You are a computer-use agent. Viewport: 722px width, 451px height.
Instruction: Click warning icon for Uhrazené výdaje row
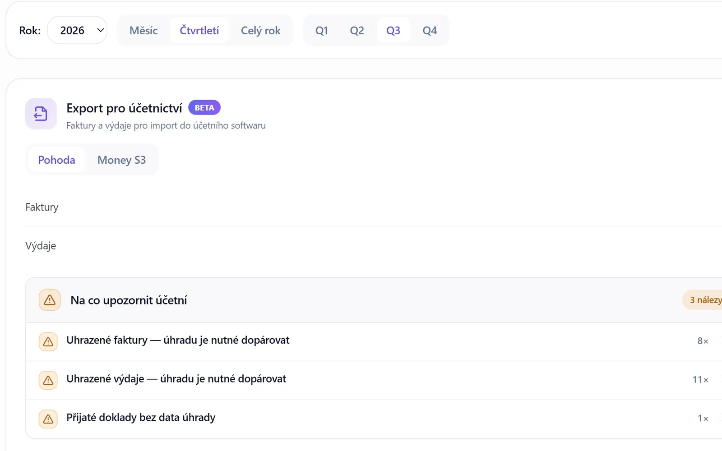click(48, 380)
